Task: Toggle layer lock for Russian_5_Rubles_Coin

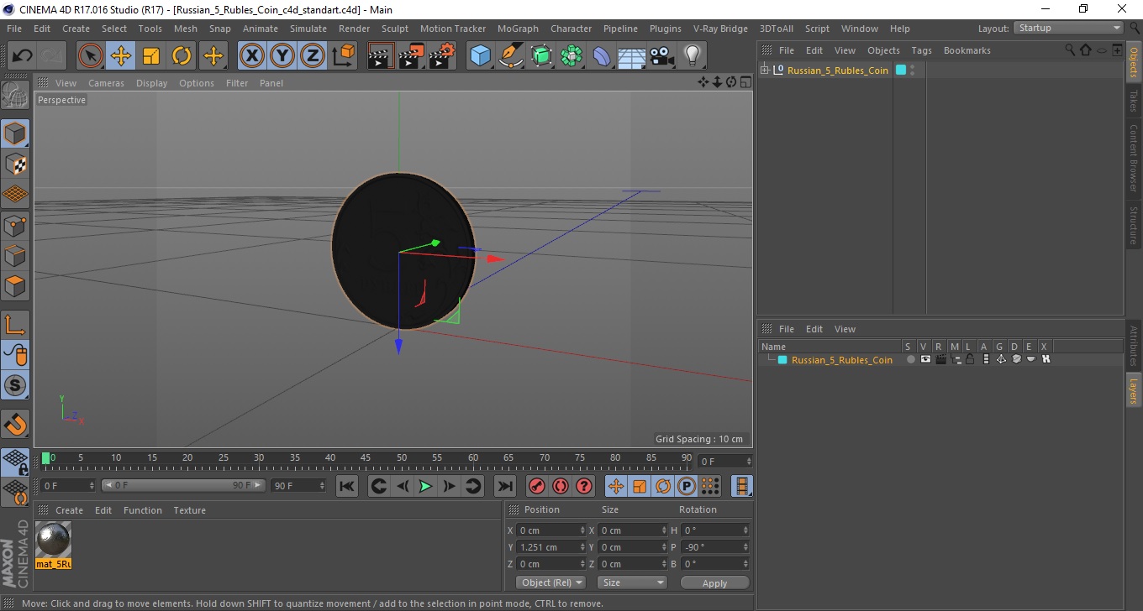Action: pyautogui.click(x=970, y=359)
